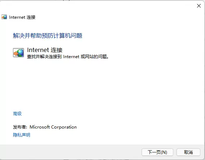
Task: Click the 发布者 publisher label
Action: 20,127
